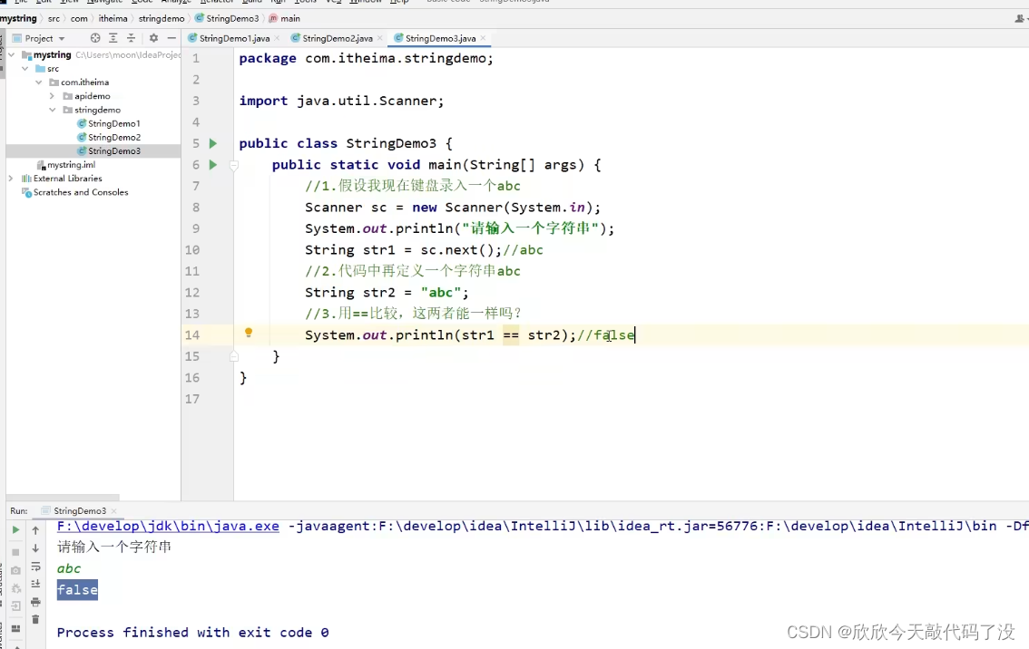The width and height of the screenshot is (1029, 649).
Task: Rerun StringDemo3 using the green run icon
Action: click(x=15, y=528)
